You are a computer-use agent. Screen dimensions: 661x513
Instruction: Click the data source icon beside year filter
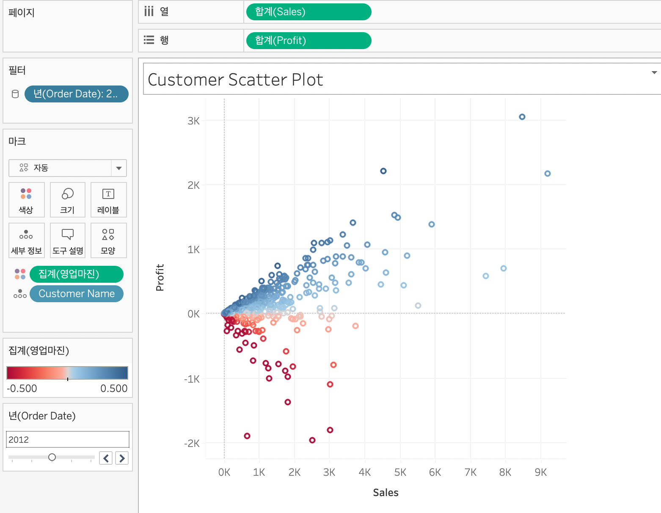pos(15,94)
